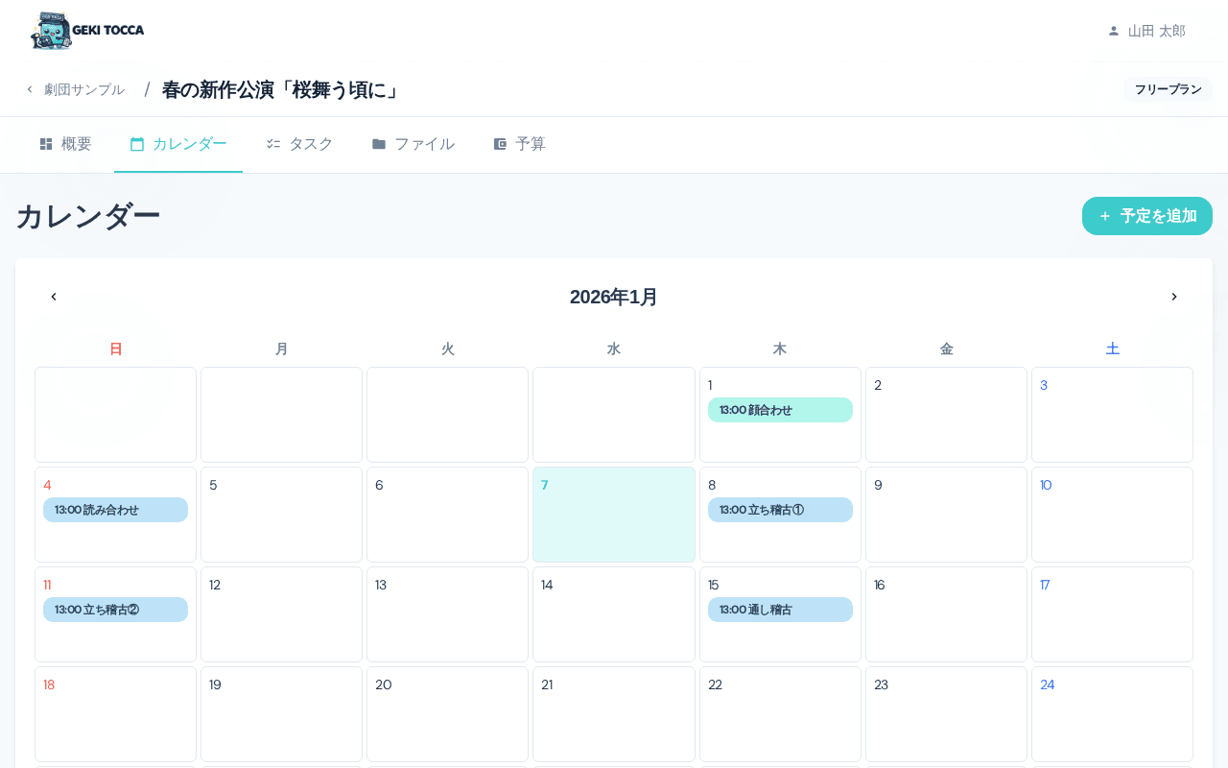Open the 13:00 立ち稽古② event

pyautogui.click(x=115, y=610)
